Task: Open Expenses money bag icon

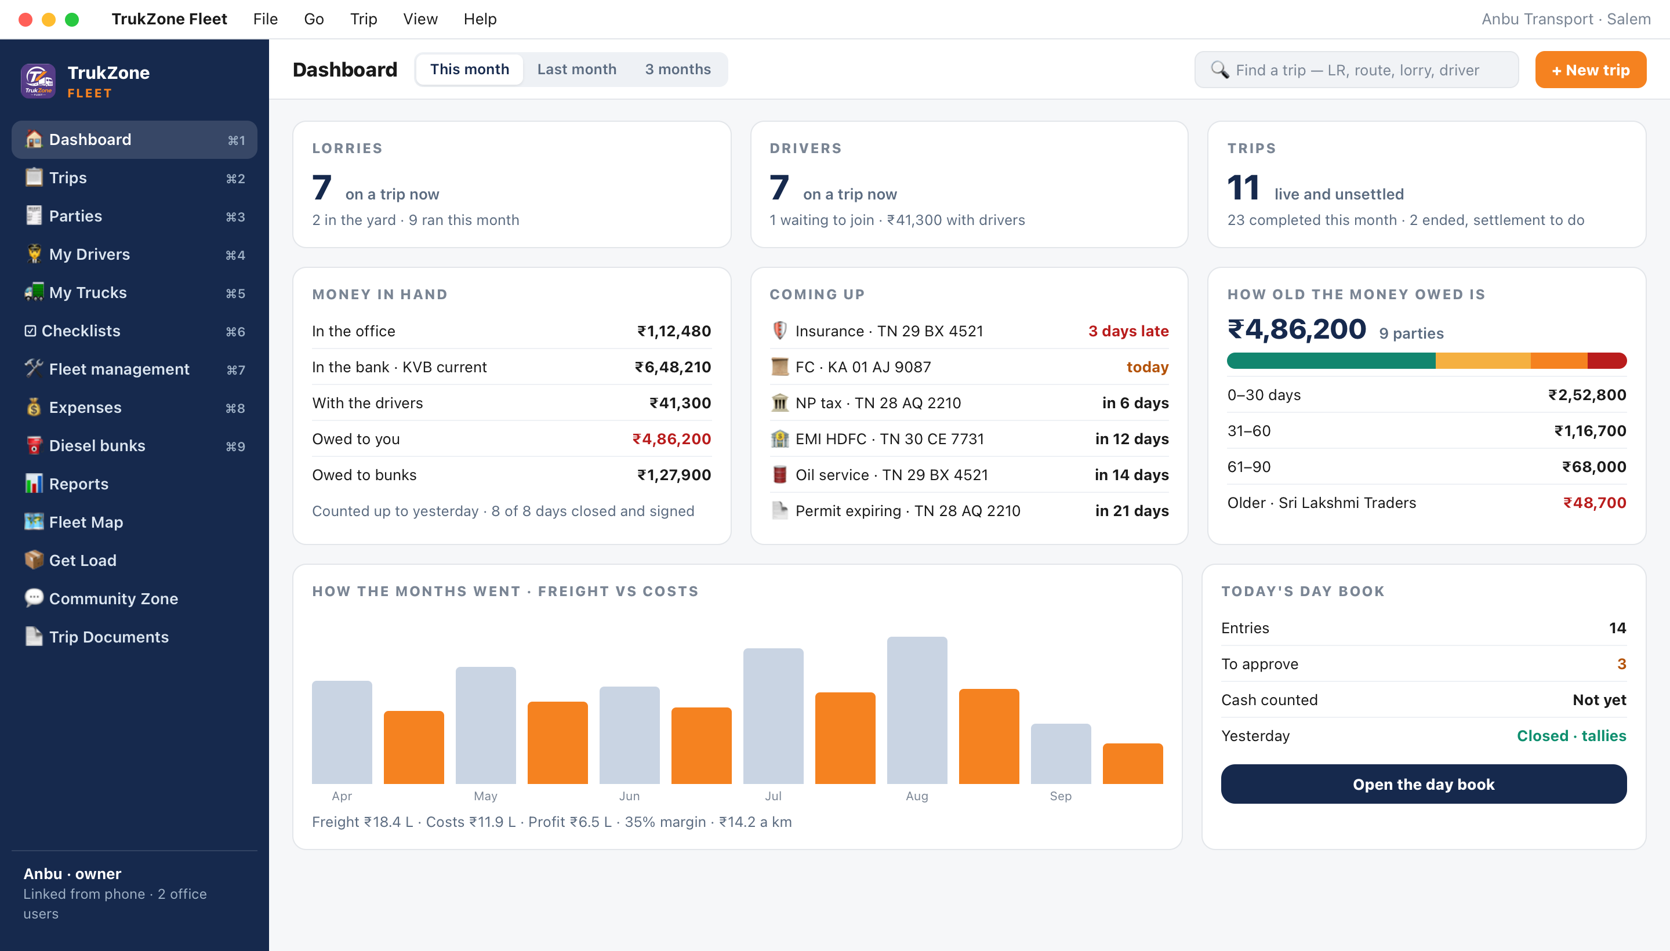Action: [x=33, y=407]
